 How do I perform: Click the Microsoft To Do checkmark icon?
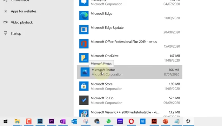84,100
